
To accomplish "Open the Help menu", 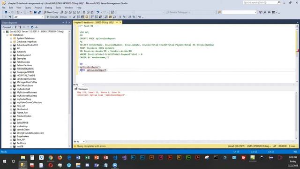I will click(x=79, y=8).
